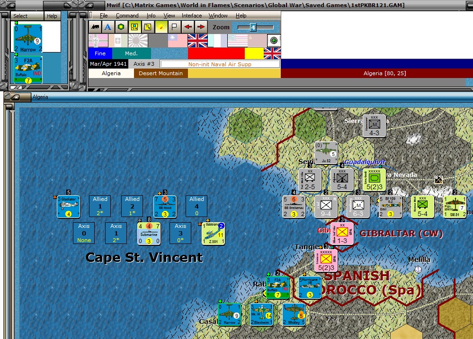Image resolution: width=473 pixels, height=339 pixels.
Task: Click the Med. weather teal swatch
Action: pyautogui.click(x=131, y=53)
